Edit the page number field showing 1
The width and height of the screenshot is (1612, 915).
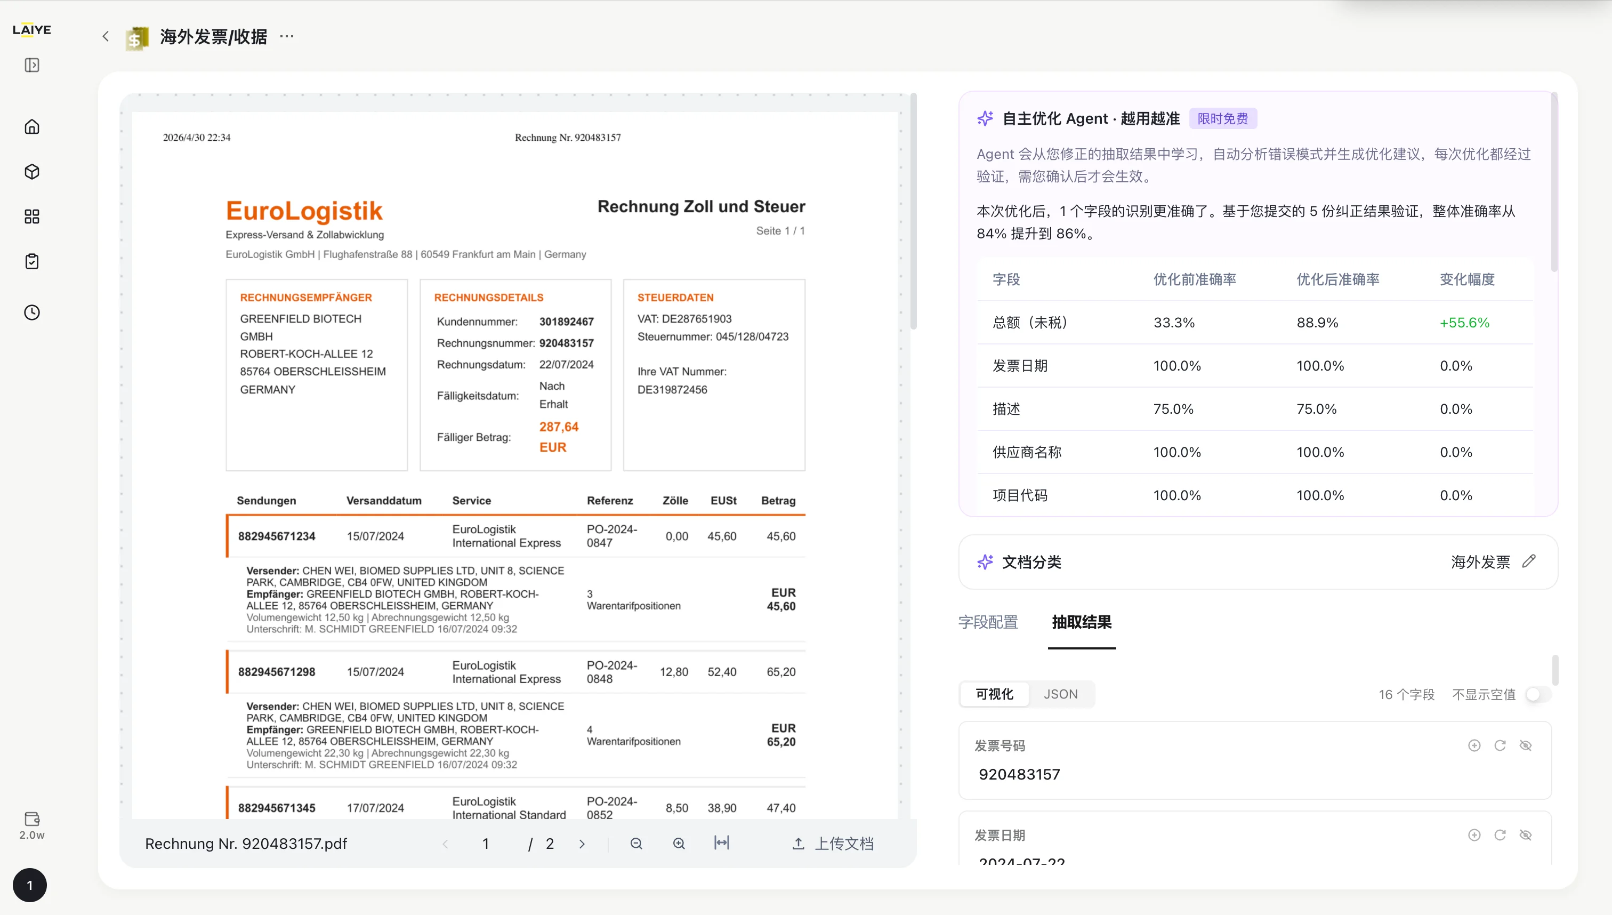(486, 844)
